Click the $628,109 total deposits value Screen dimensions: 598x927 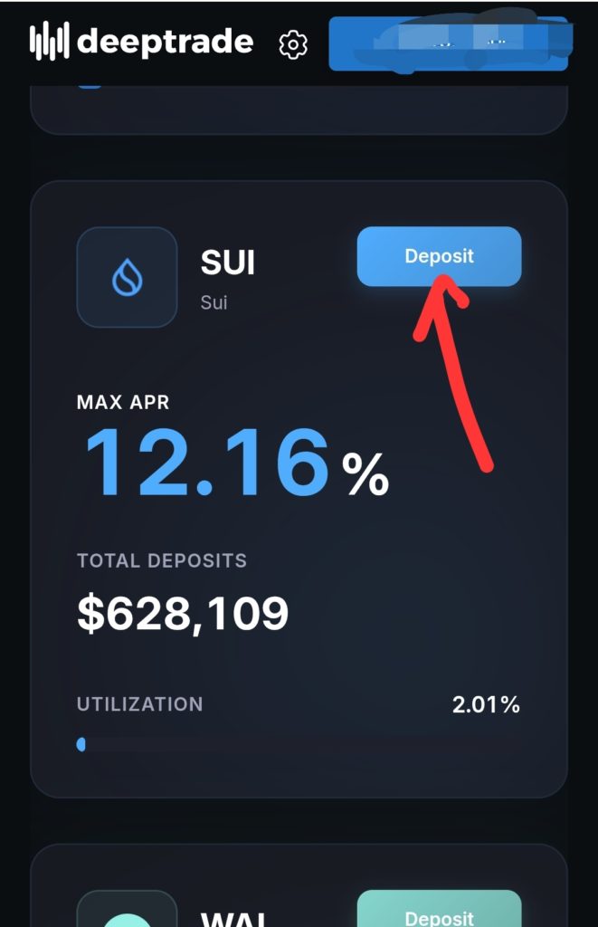pyautogui.click(x=183, y=614)
